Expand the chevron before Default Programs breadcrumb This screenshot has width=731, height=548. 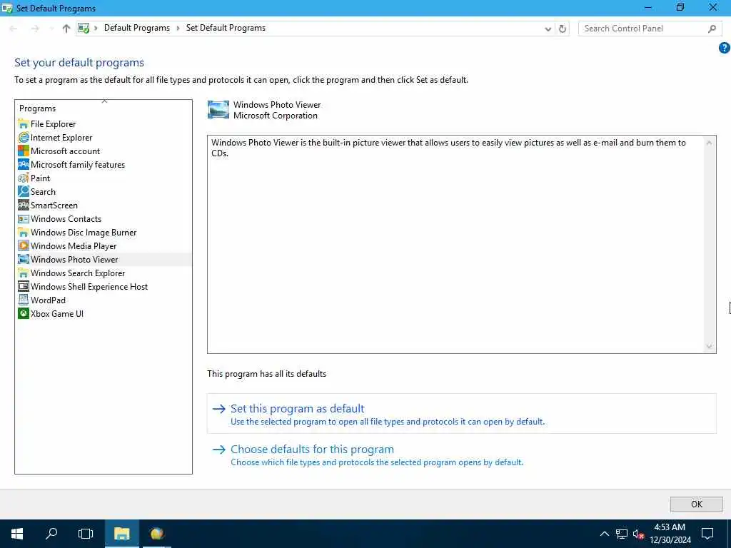[96, 29]
